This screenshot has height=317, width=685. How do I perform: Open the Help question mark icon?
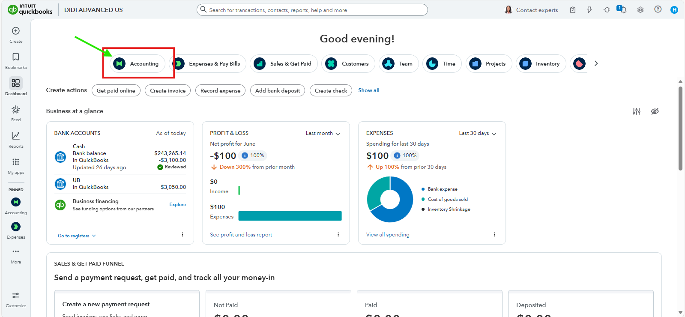(658, 9)
